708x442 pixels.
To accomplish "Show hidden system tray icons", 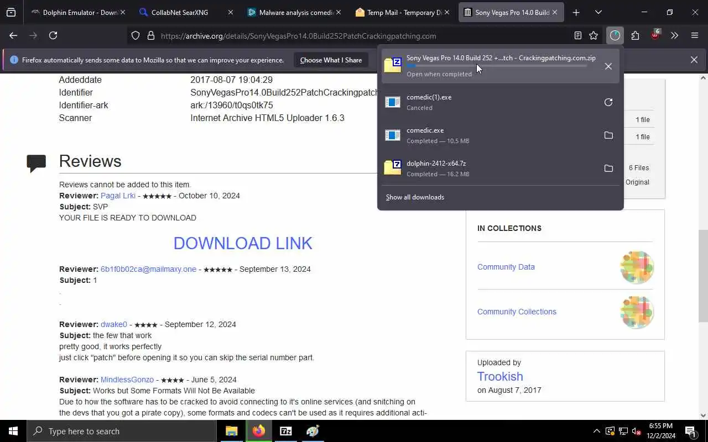I will click(596, 431).
